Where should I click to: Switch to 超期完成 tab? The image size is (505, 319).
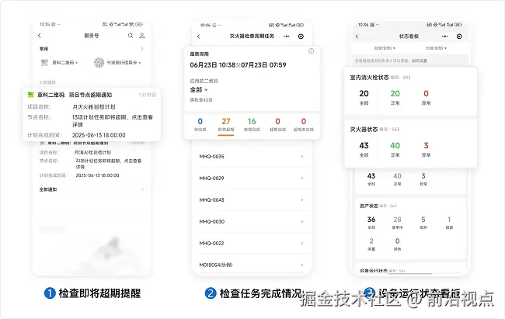[277, 125]
